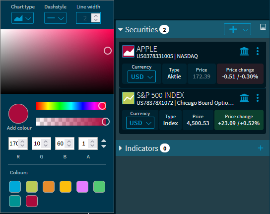This screenshot has width=270, height=214.
Task: Open the Chart type dropdown
Action: point(22,18)
